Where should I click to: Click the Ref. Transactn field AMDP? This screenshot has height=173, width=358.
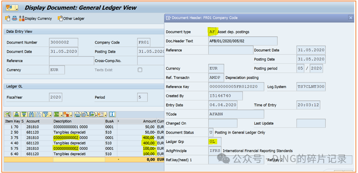(216, 78)
